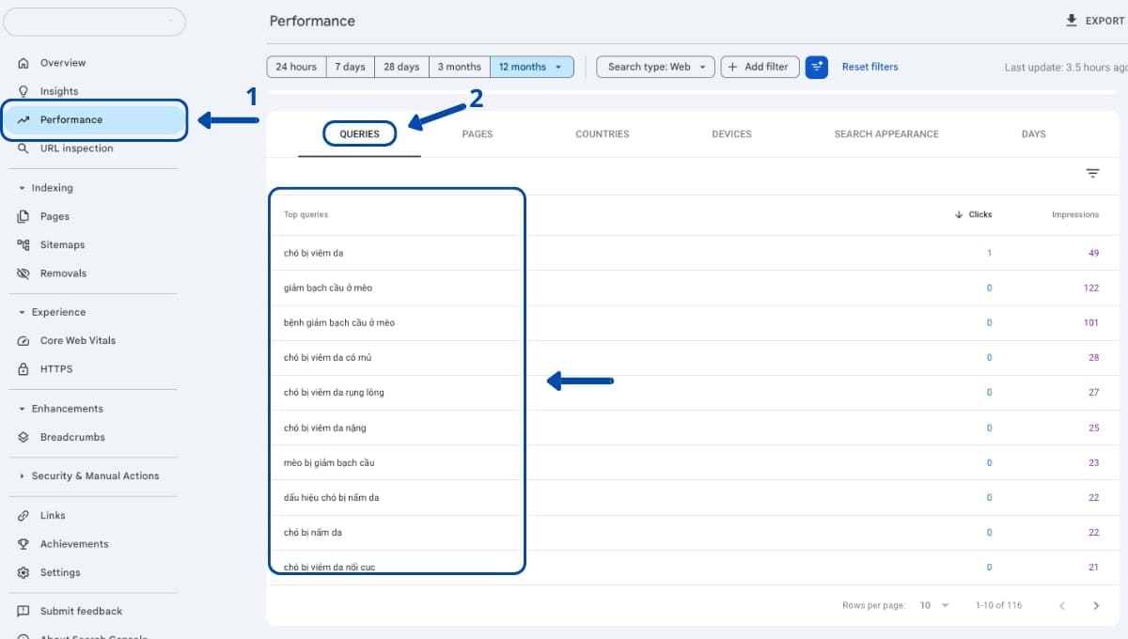
Task: Click the Add filter button
Action: [x=760, y=67]
